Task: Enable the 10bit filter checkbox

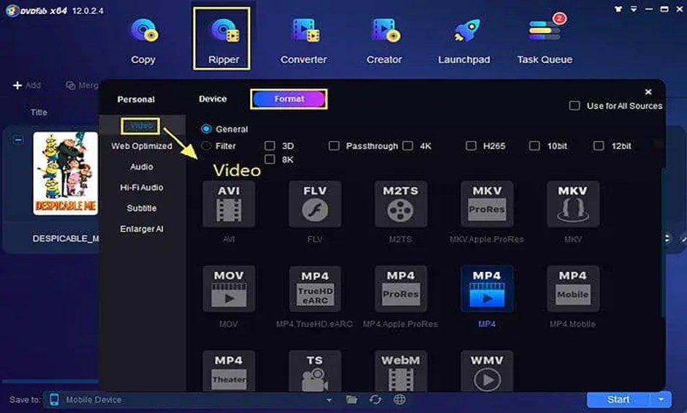Action: coord(534,145)
